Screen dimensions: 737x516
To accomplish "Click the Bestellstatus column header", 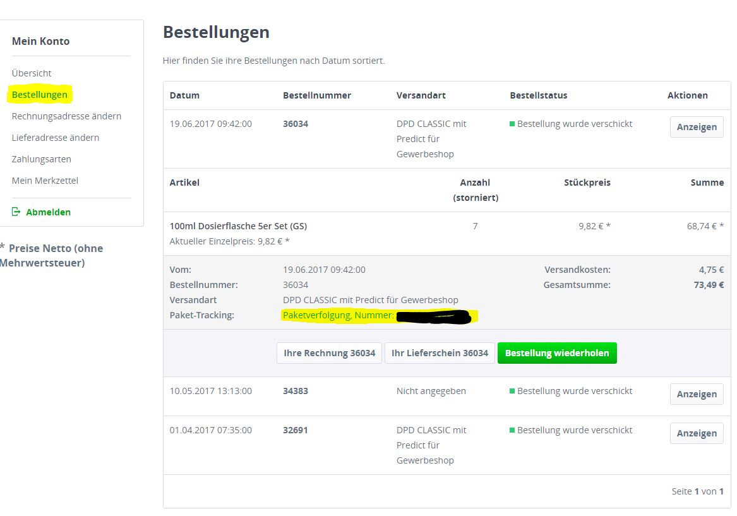I will tap(539, 95).
